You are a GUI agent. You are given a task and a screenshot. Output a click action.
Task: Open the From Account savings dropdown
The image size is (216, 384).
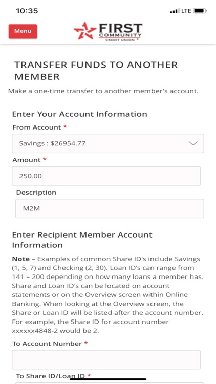pyautogui.click(x=108, y=143)
